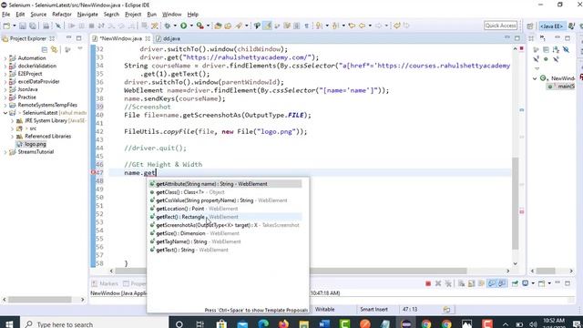Toggle Show Console on standard error change
Screen dimensions: 583x328
pyautogui.click(x=502, y=283)
